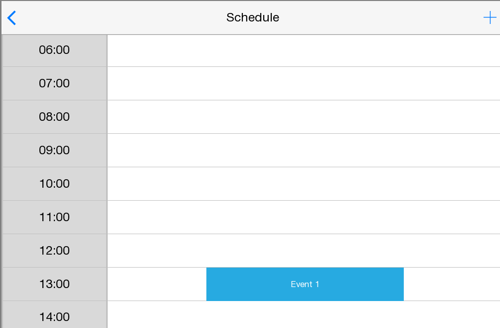
Task: Click the Schedule title in header
Action: click(252, 18)
